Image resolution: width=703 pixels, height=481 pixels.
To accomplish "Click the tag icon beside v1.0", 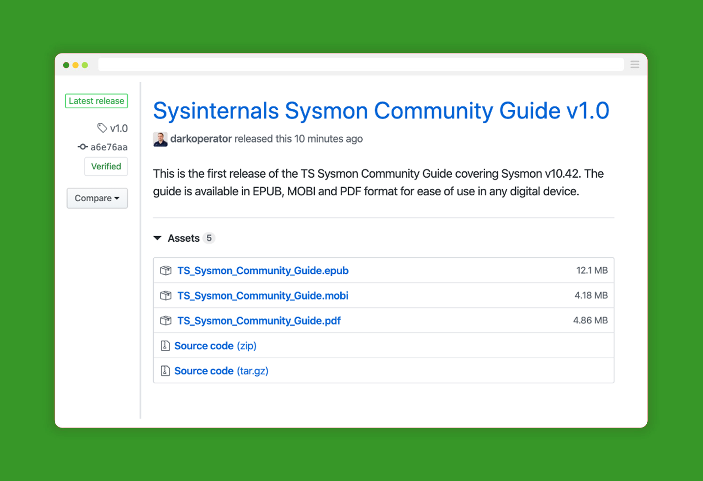I will click(x=102, y=128).
